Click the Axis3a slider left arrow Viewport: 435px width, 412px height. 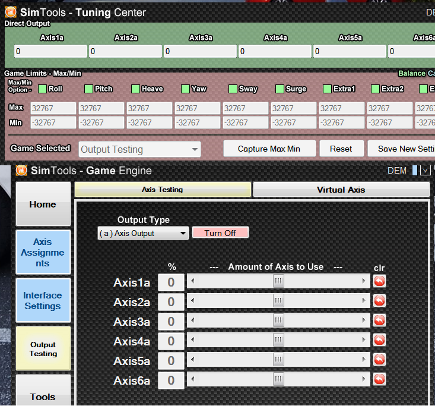tap(192, 320)
